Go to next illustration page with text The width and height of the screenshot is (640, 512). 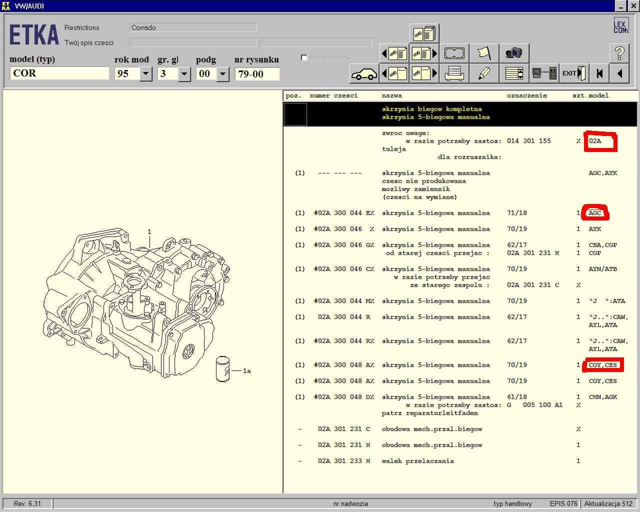pyautogui.click(x=424, y=53)
